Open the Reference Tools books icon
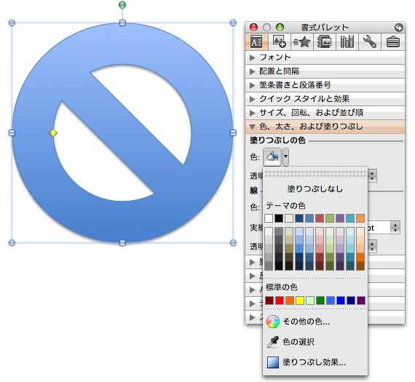This screenshot has width=415, height=382. pyautogui.click(x=347, y=41)
